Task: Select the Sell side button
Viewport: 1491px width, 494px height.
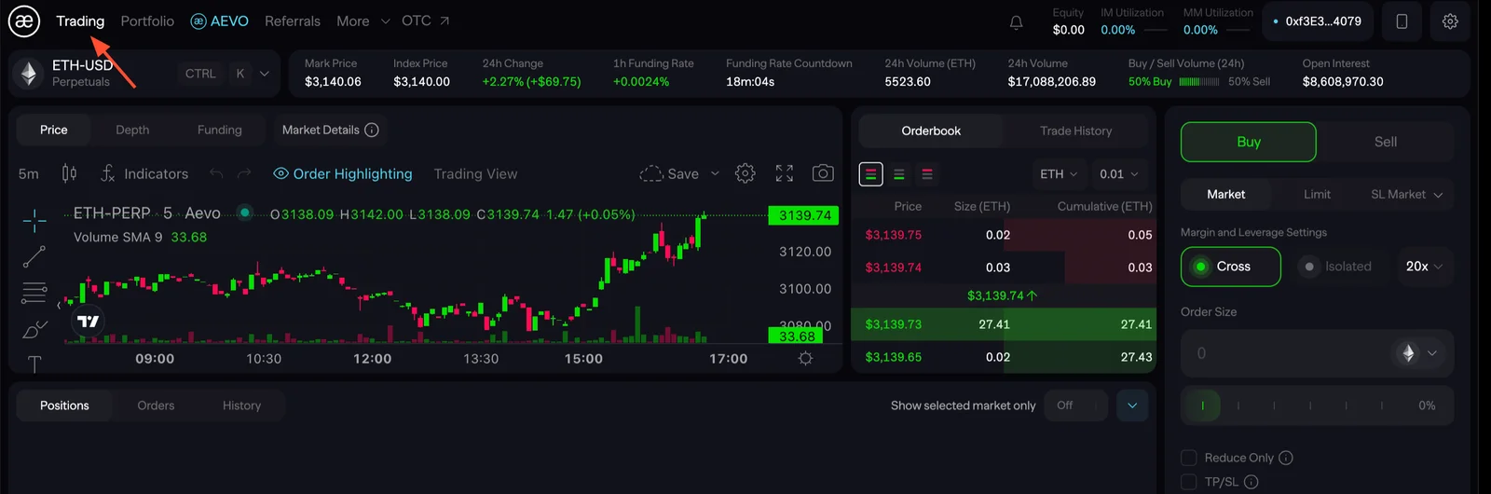Action: (1386, 142)
